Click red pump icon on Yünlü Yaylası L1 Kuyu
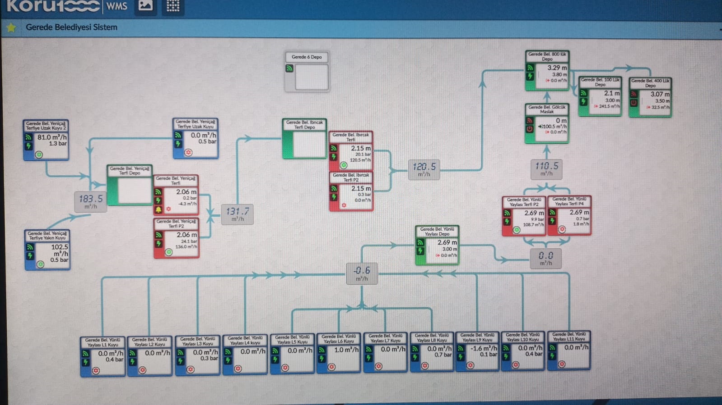Viewport: 722px width, 405px height. tap(96, 371)
